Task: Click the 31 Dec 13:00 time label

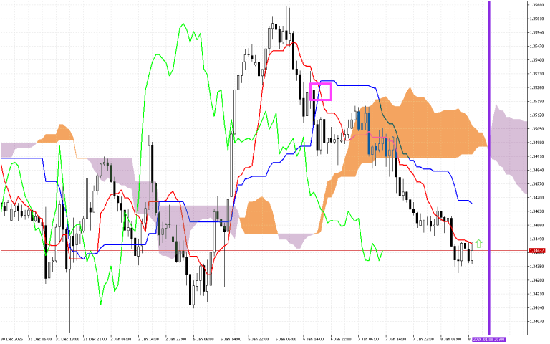Action: 67,339
